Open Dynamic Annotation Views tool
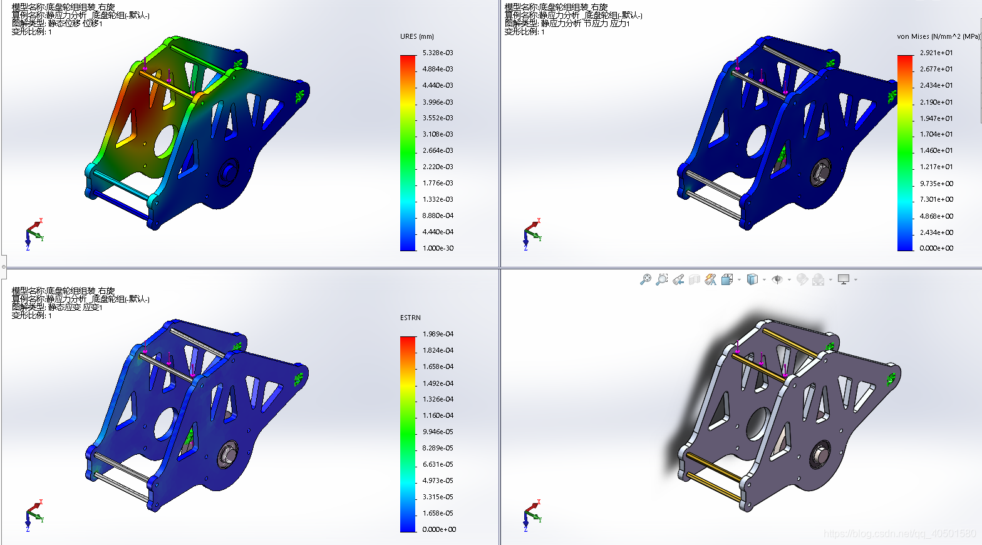This screenshot has width=982, height=545. point(711,279)
